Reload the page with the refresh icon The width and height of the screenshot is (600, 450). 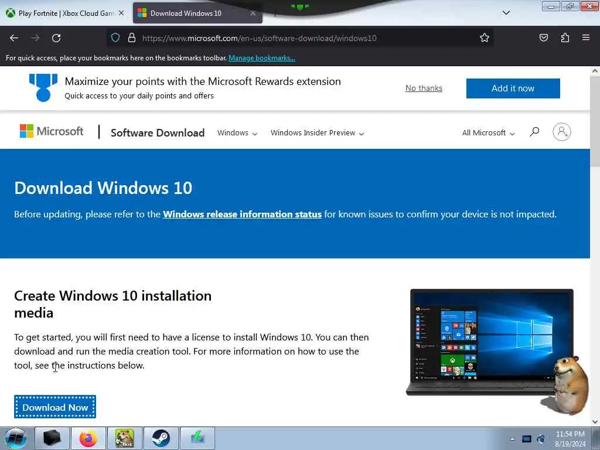[x=56, y=38]
